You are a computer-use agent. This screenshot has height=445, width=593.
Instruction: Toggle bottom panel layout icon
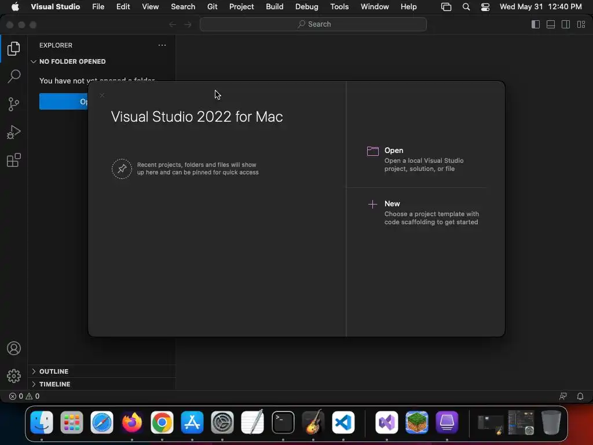(x=551, y=24)
